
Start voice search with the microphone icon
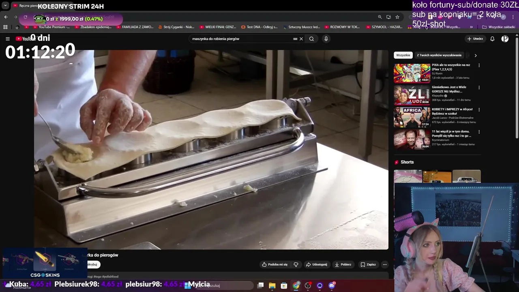pyautogui.click(x=326, y=39)
